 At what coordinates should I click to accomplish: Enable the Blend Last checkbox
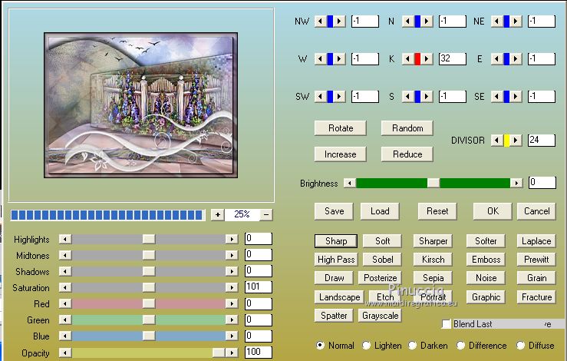point(447,324)
